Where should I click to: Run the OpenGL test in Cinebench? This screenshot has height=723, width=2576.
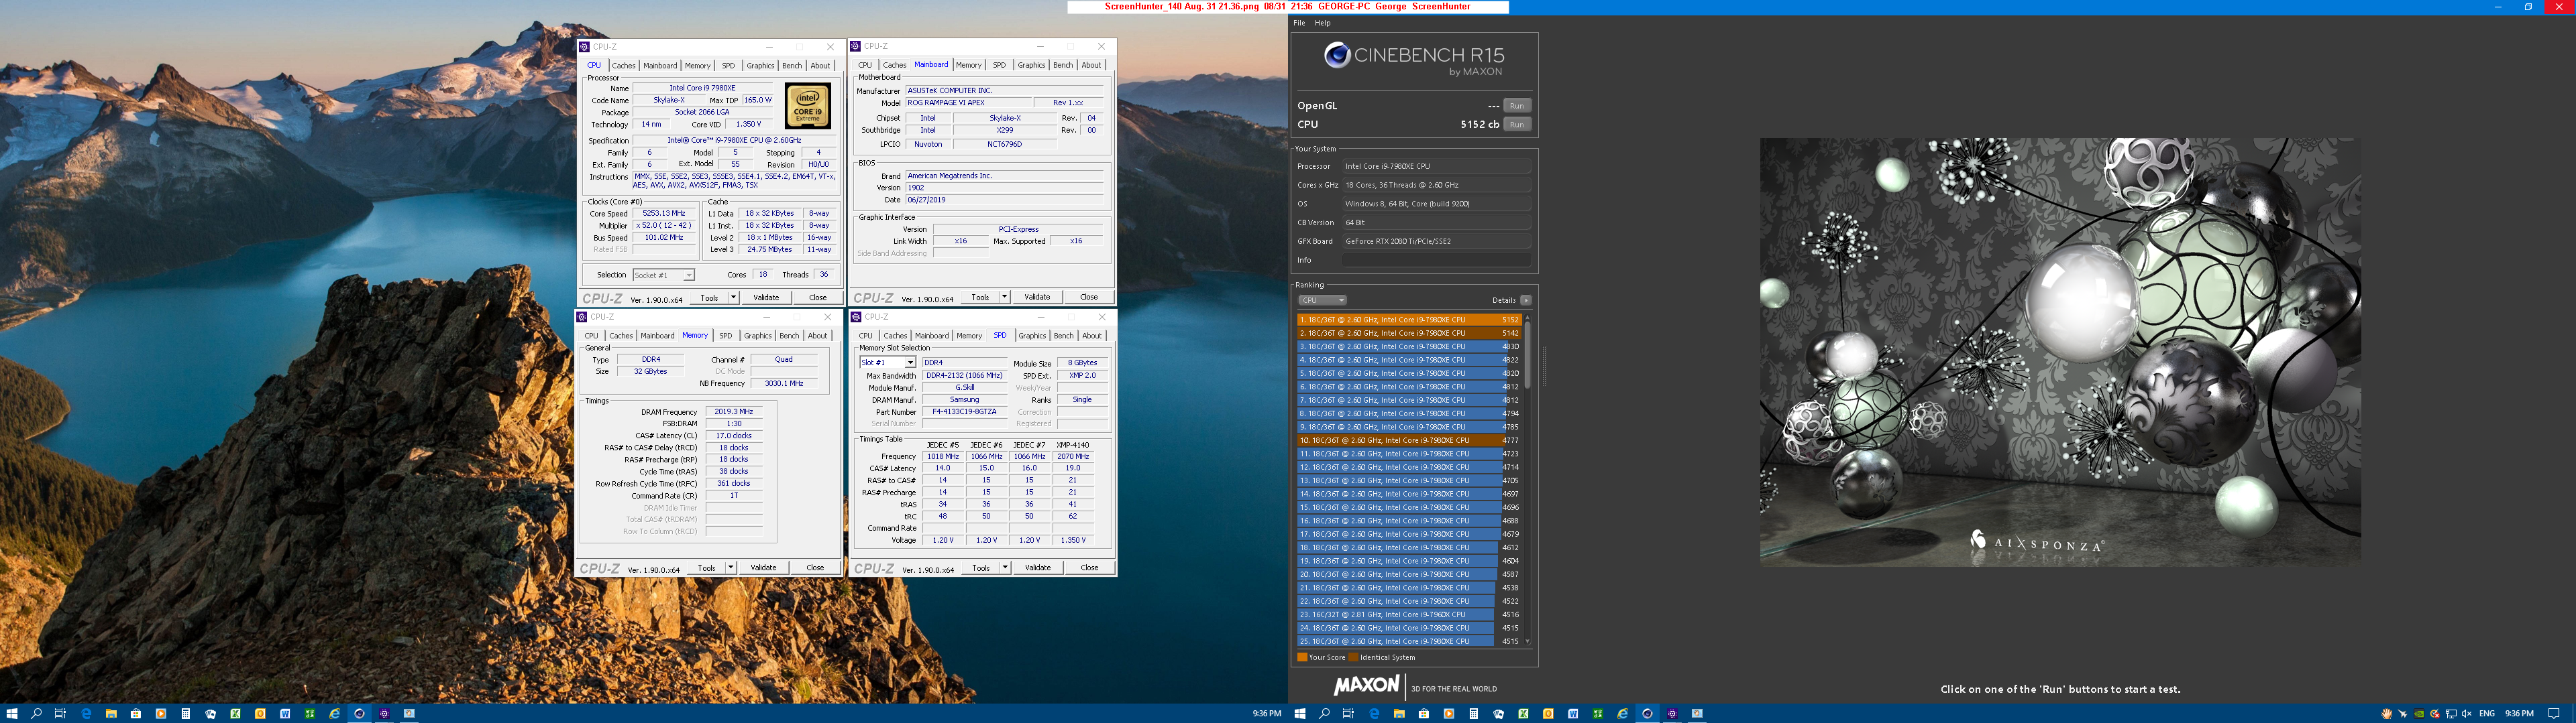[x=1517, y=106]
